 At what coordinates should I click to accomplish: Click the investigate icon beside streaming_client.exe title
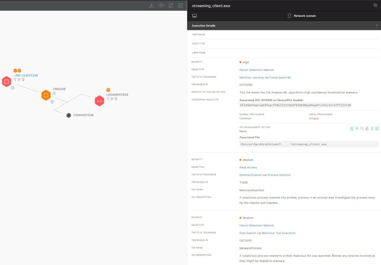[x=375, y=6]
